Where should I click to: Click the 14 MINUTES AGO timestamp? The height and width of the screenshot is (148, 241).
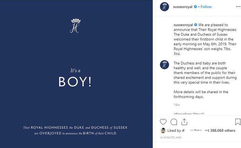pos(171,137)
